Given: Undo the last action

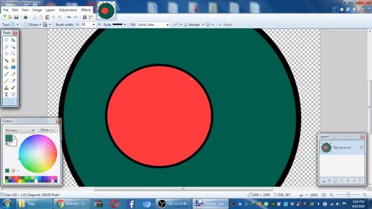Looking at the screenshot, I should tap(69, 17).
